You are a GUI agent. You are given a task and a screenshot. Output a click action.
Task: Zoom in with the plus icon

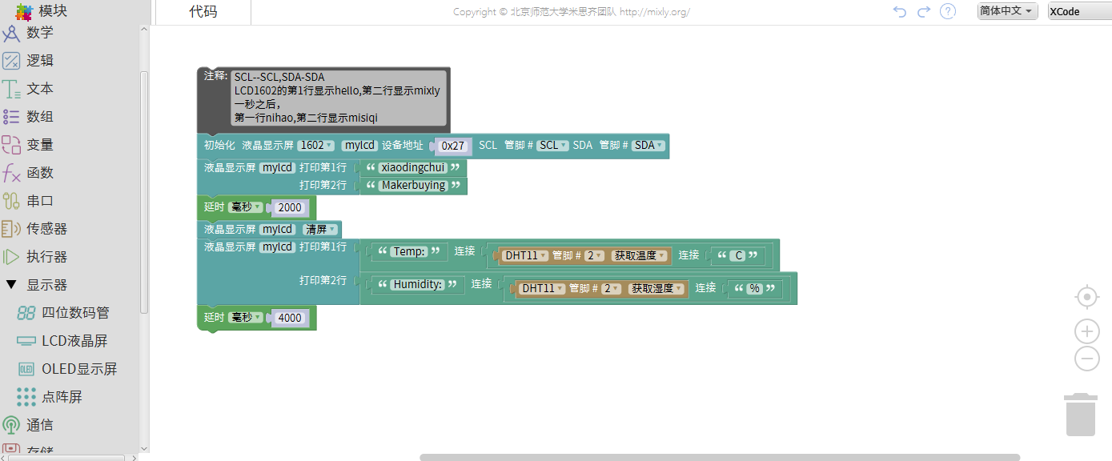pos(1086,331)
